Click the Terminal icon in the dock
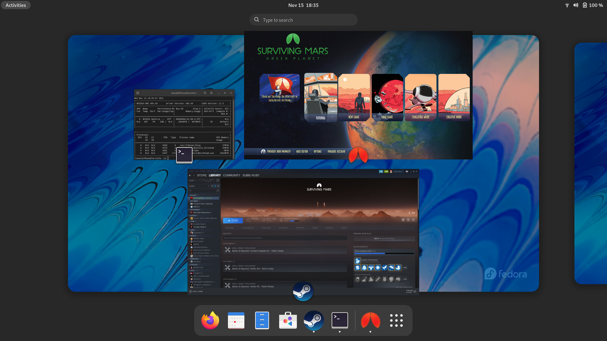The width and height of the screenshot is (607, 341). click(340, 320)
